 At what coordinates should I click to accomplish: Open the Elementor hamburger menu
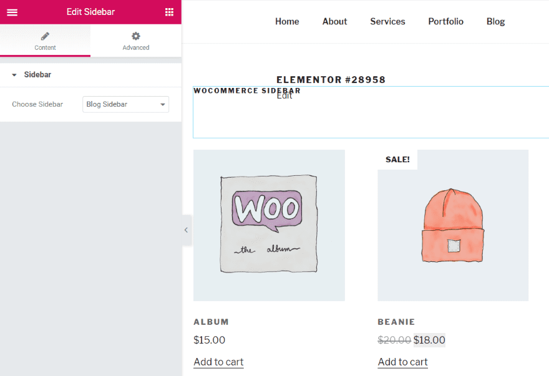(x=12, y=12)
